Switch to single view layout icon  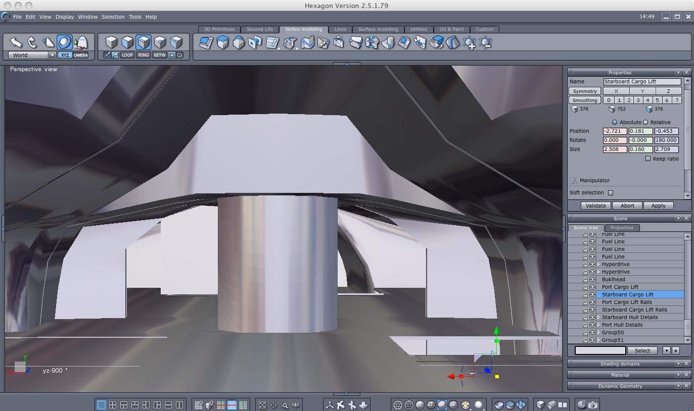pyautogui.click(x=101, y=404)
